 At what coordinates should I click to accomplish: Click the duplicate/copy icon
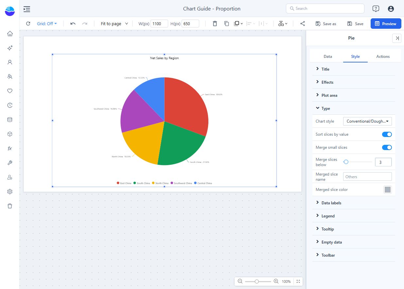point(226,24)
